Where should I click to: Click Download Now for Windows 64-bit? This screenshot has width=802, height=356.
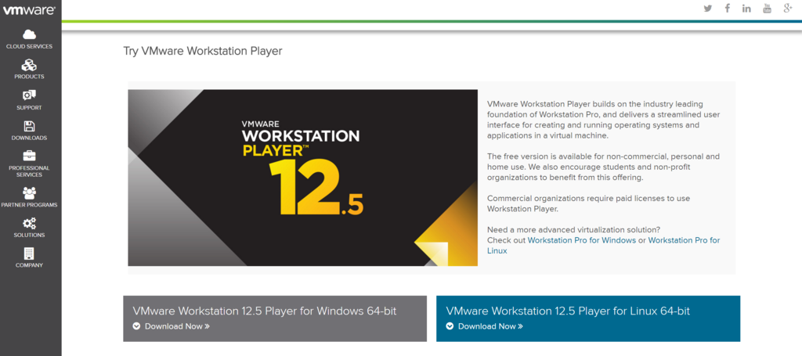pos(177,326)
